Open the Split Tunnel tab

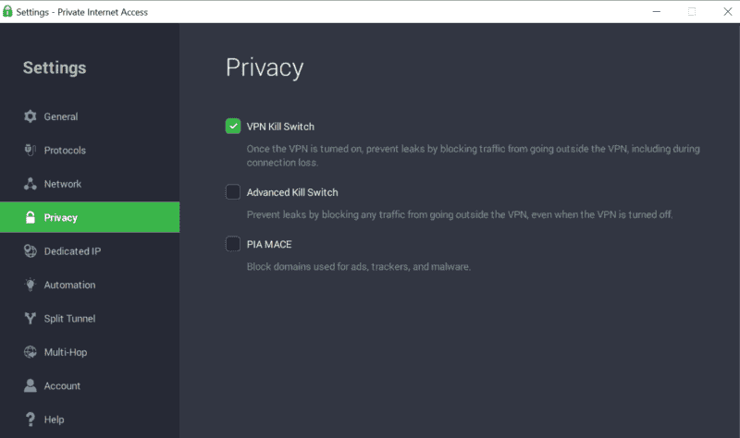tap(90, 318)
